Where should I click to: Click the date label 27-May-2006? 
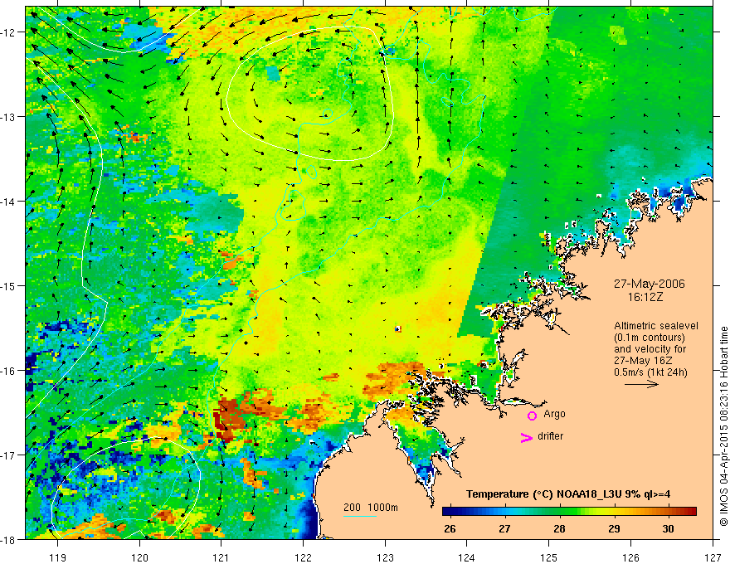(649, 284)
